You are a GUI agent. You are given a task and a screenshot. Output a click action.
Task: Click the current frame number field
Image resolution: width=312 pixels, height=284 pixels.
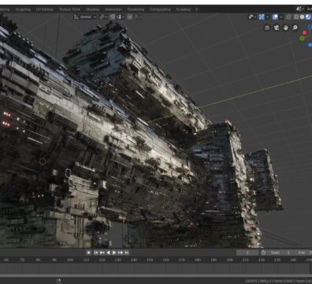click(x=247, y=252)
